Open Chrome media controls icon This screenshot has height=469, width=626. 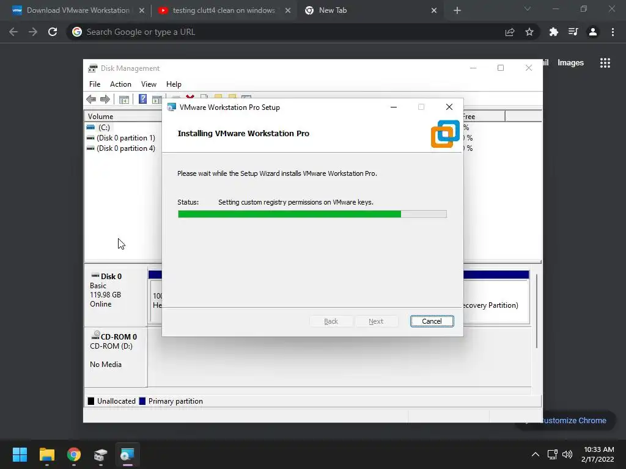pyautogui.click(x=573, y=32)
